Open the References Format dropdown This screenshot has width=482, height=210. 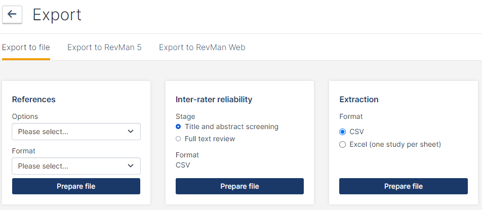click(x=76, y=166)
